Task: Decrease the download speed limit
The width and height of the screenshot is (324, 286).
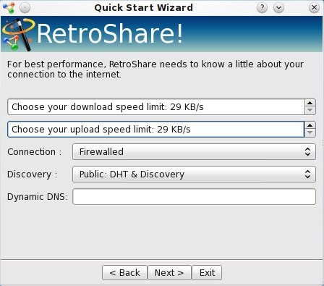Action: pyautogui.click(x=310, y=111)
